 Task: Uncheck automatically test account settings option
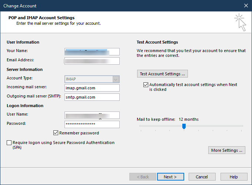146,85
